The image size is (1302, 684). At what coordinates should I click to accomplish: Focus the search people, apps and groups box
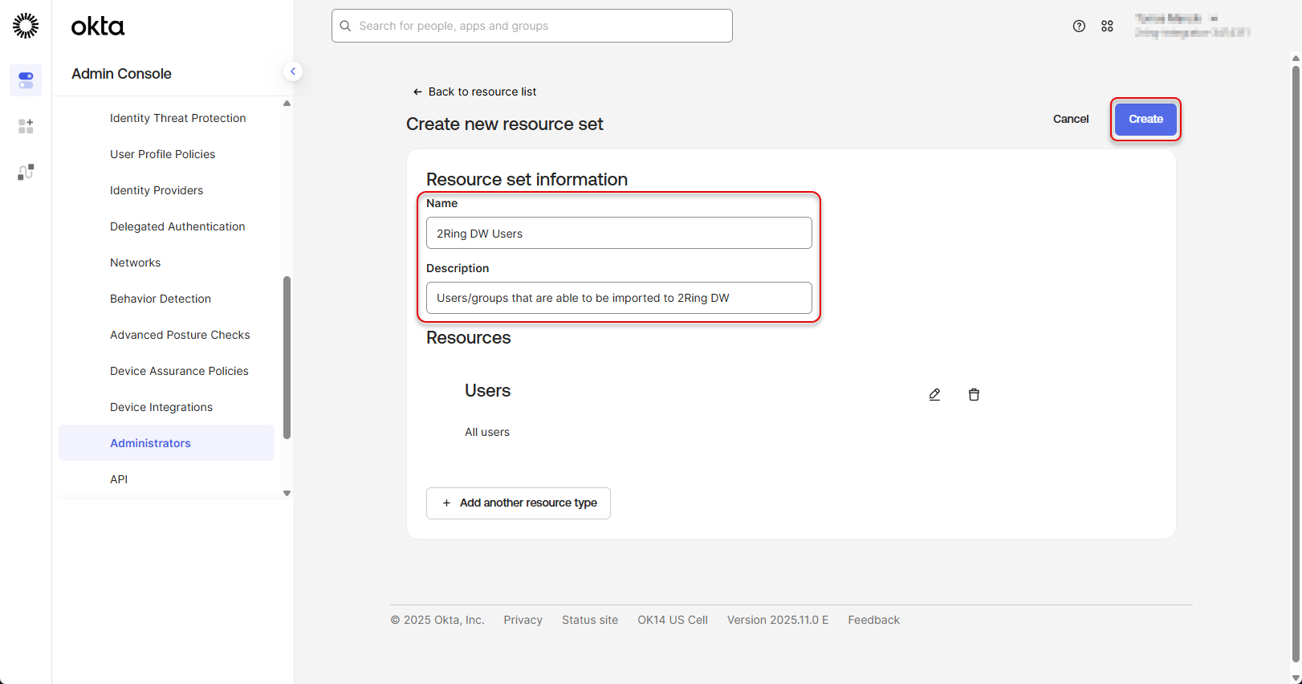(x=532, y=26)
